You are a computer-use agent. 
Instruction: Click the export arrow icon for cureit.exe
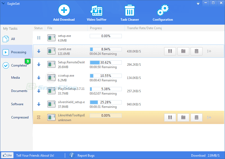tap(209, 51)
